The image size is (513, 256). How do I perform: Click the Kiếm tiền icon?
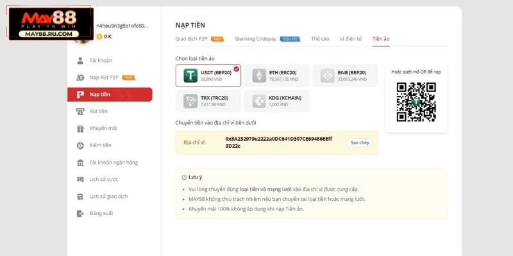[80, 146]
